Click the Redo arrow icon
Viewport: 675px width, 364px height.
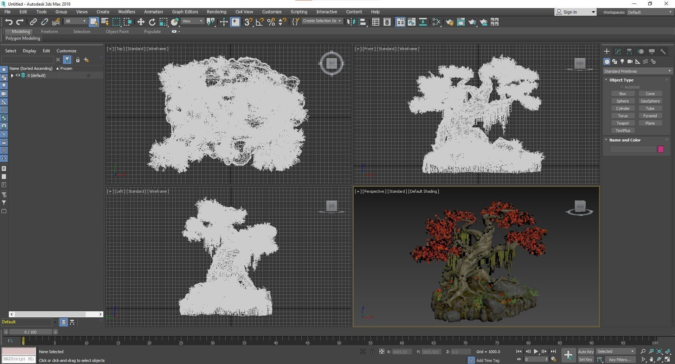(20, 22)
